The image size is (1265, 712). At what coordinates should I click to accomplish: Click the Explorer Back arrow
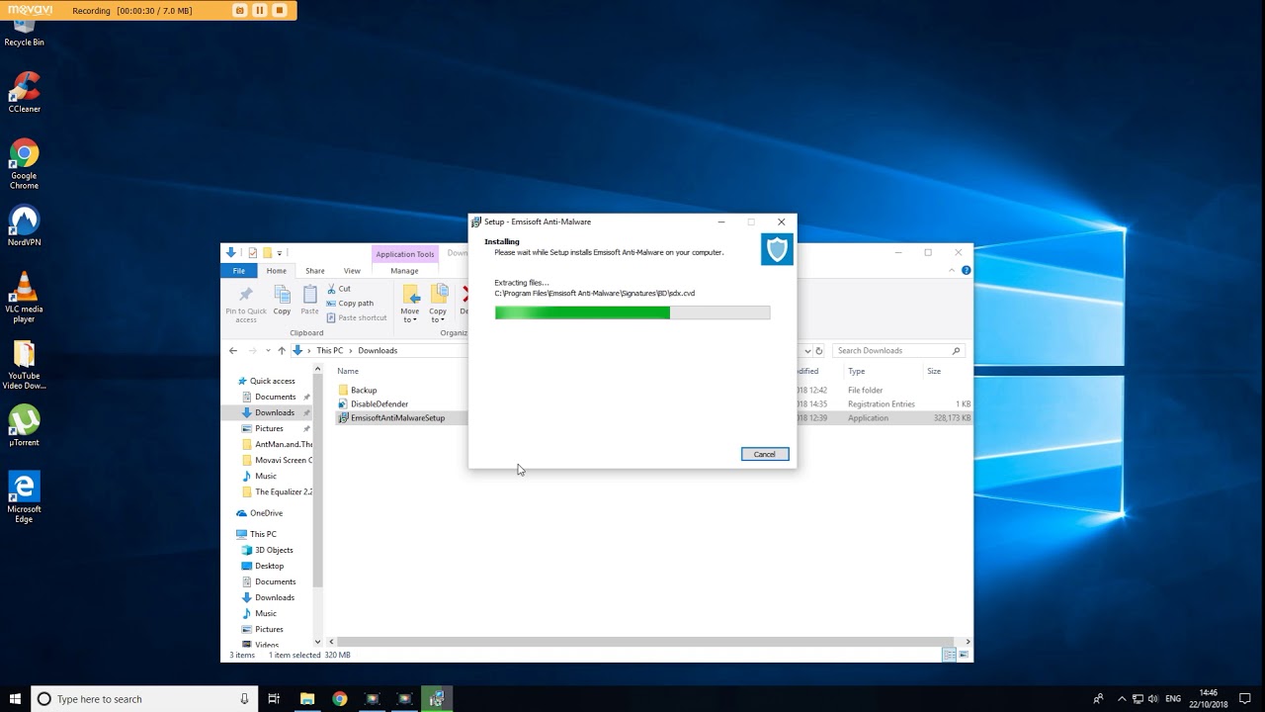(233, 350)
